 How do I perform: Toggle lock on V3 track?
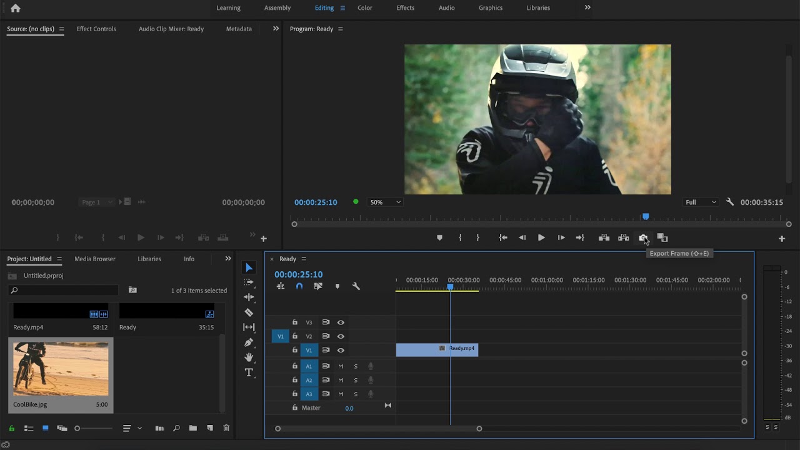pos(295,322)
